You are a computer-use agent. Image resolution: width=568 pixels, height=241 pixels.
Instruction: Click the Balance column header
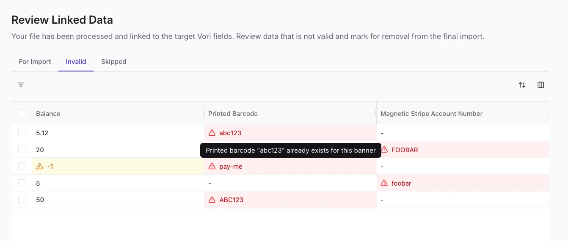(x=48, y=114)
